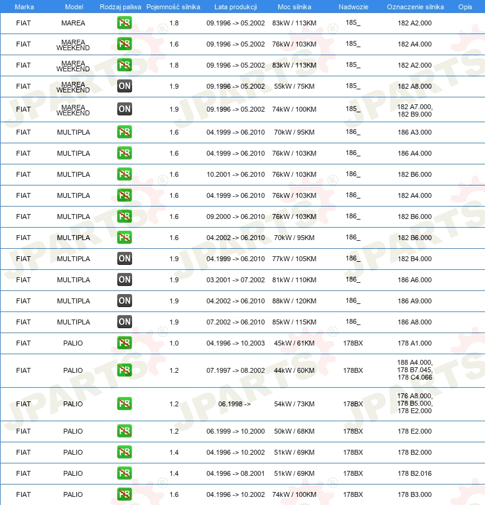Click petrol icon in MULTIPLA 182 A4.000 row
Image resolution: width=485 pixels, height=505 pixels.
[124, 195]
